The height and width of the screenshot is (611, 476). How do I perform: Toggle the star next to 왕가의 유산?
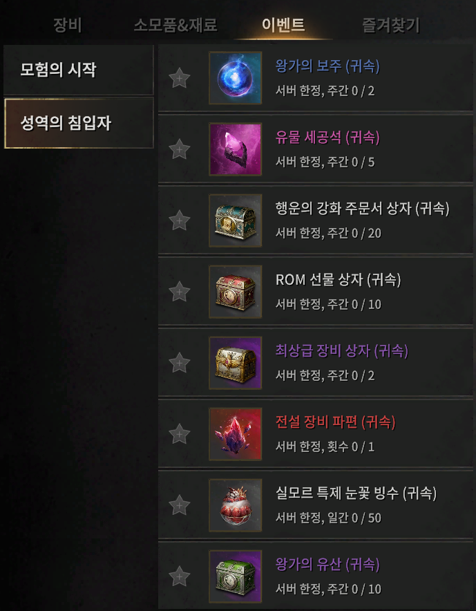click(x=180, y=576)
